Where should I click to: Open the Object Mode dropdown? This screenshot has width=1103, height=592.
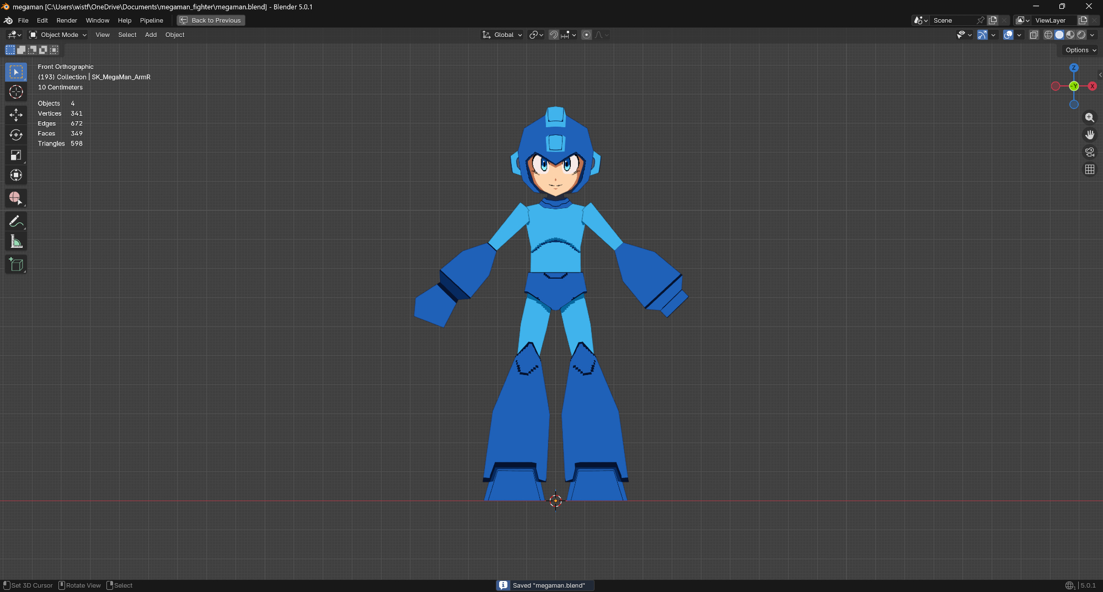[58, 35]
